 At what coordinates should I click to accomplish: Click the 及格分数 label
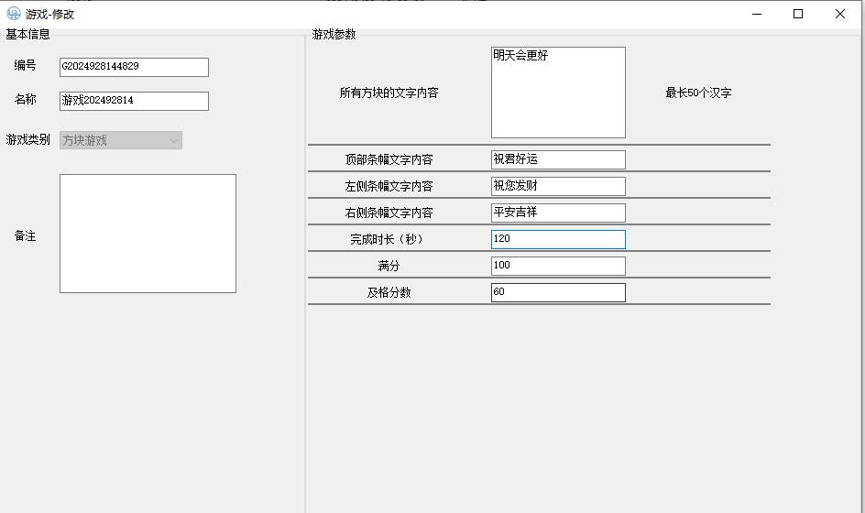tap(389, 292)
